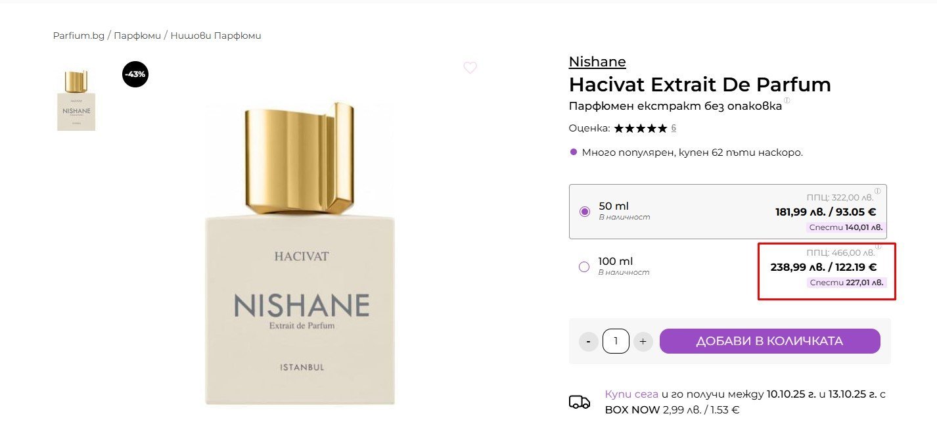
Task: Open Нишови Парфюми breadcrumb link
Action: point(216,35)
